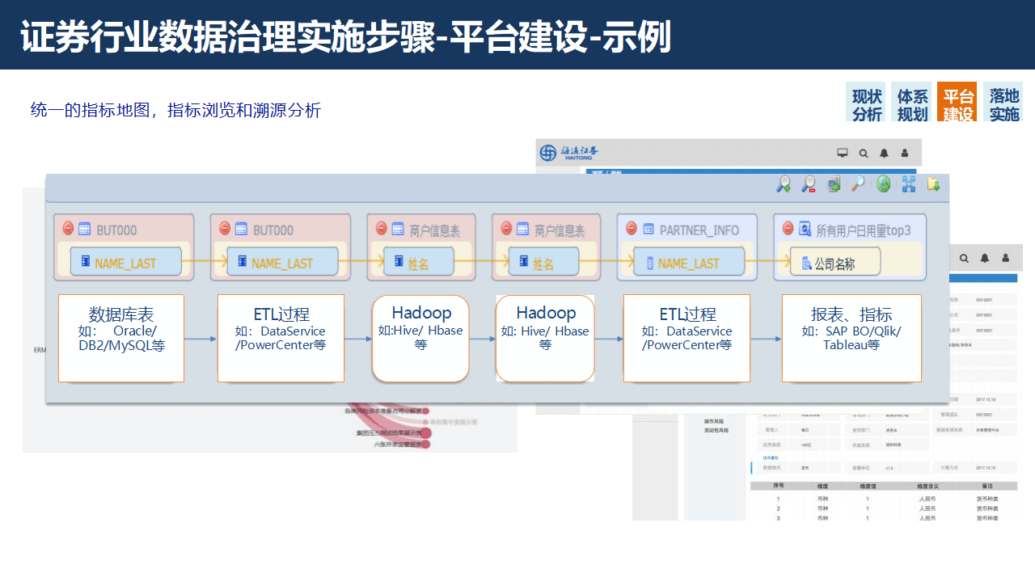Image resolution: width=1035 pixels, height=582 pixels.
Task: Click the folder download icon in lineage toolbar
Action: 934,184
